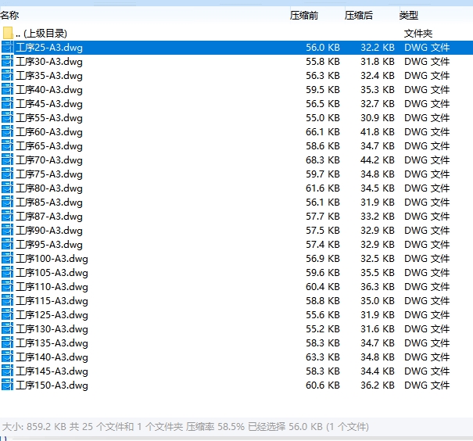Select file name 工序70-A3.dwg
Viewport: 473px width, 441px height.
click(x=49, y=160)
